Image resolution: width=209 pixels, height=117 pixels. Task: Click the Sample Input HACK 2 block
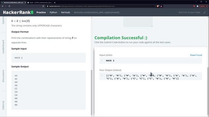(49, 58)
